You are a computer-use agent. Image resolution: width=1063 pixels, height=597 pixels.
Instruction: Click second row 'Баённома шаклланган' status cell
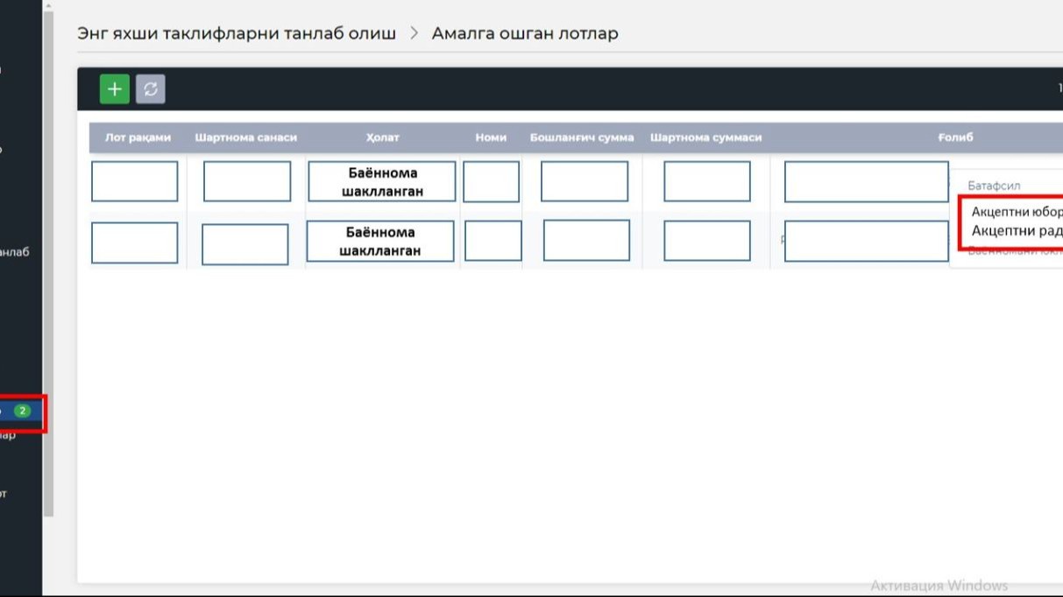(x=380, y=241)
